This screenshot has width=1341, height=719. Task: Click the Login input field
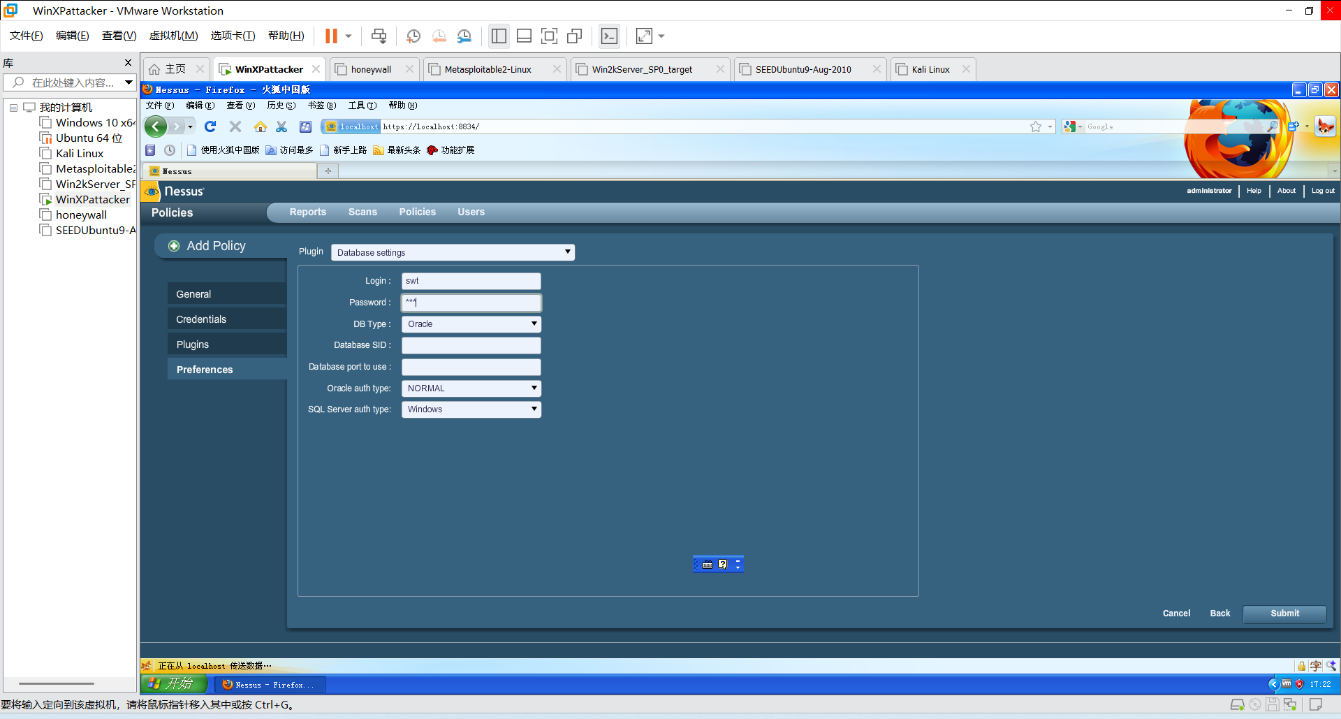[x=471, y=281]
